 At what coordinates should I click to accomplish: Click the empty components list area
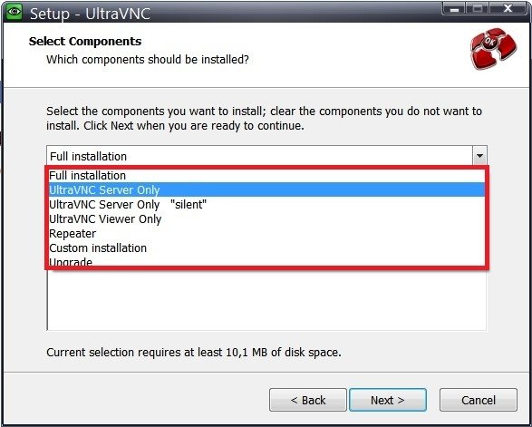(x=266, y=300)
